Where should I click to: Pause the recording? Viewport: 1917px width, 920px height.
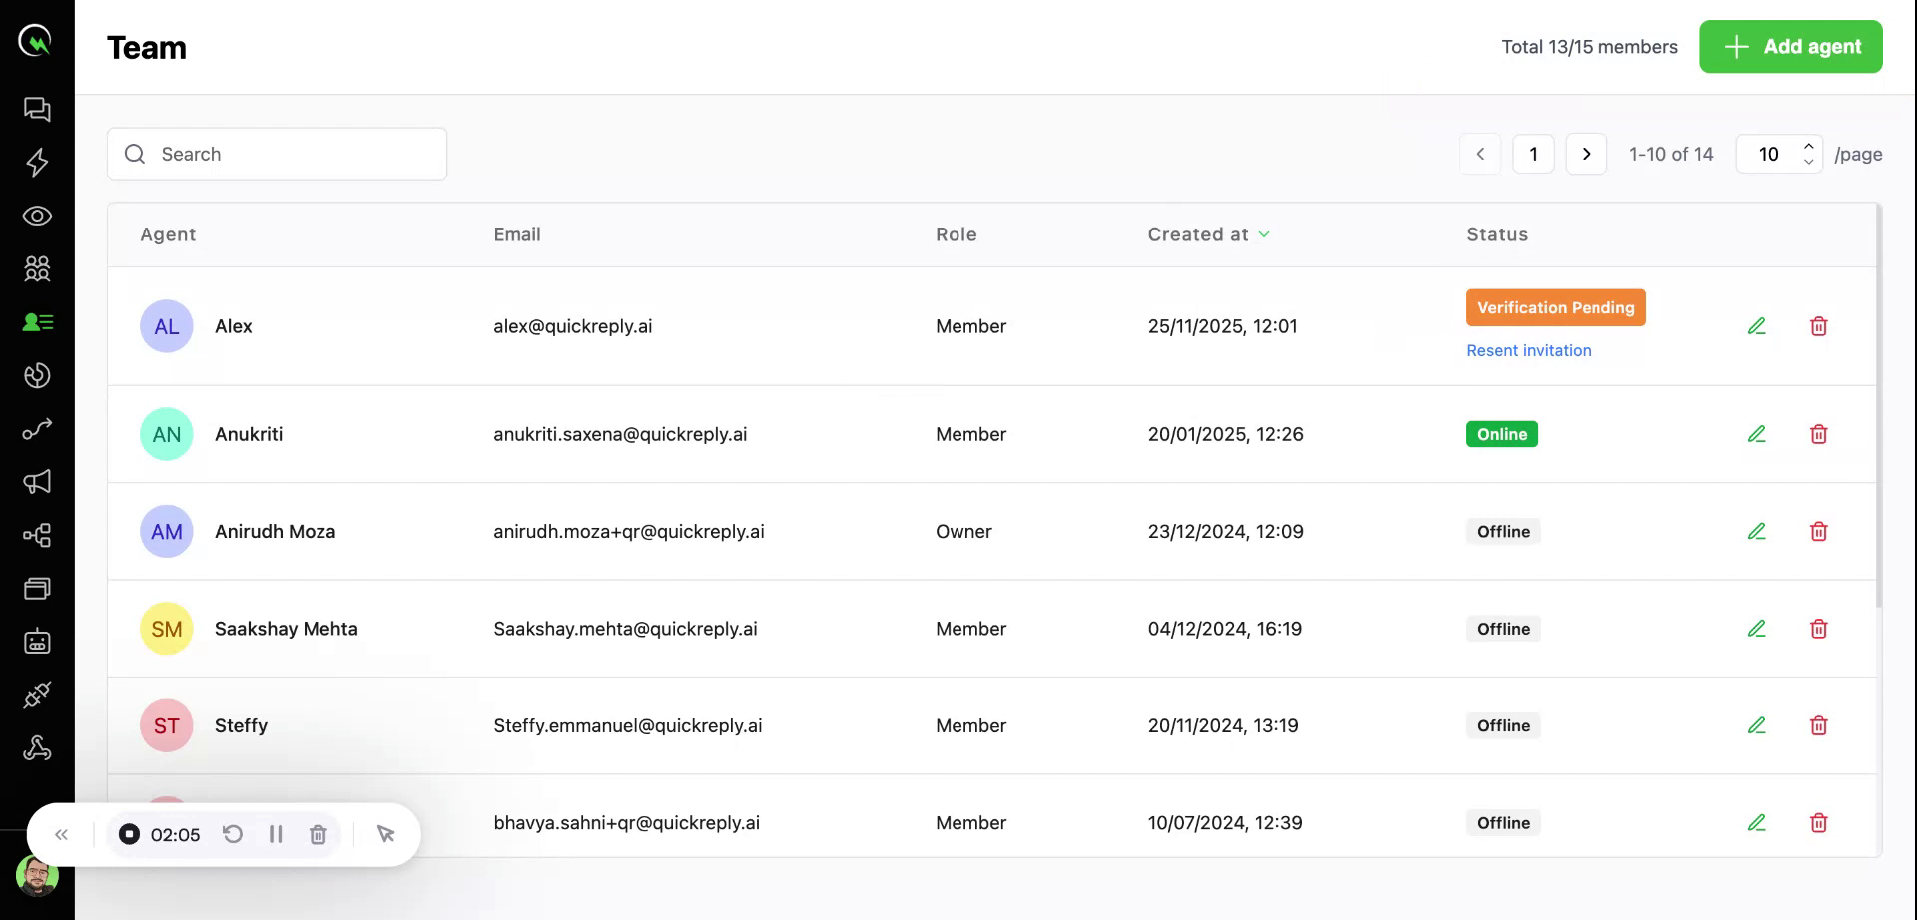click(x=276, y=834)
